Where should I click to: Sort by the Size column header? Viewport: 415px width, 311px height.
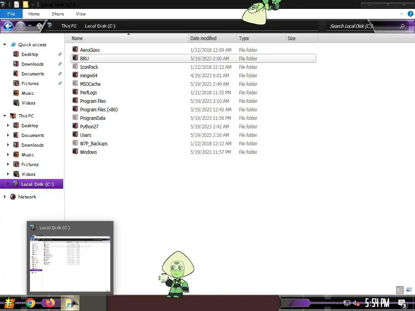coord(301,38)
